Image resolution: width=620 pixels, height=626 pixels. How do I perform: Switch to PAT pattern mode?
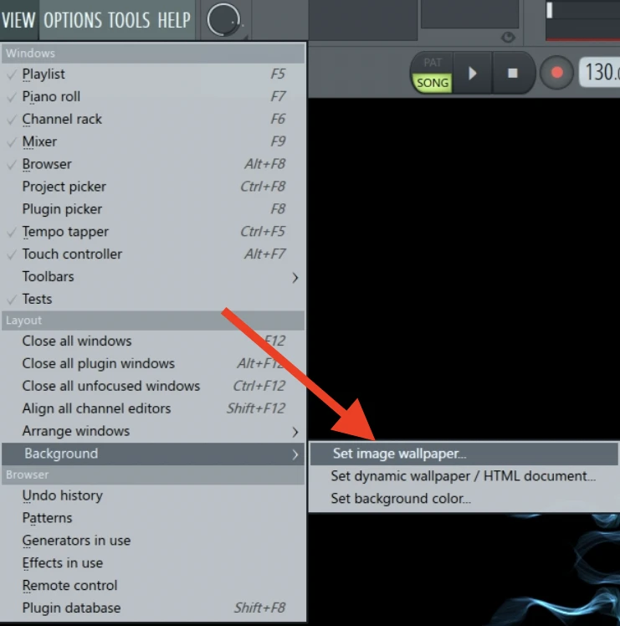click(433, 63)
